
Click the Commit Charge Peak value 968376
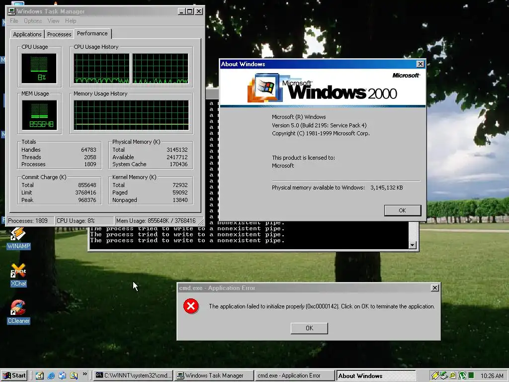[87, 200]
